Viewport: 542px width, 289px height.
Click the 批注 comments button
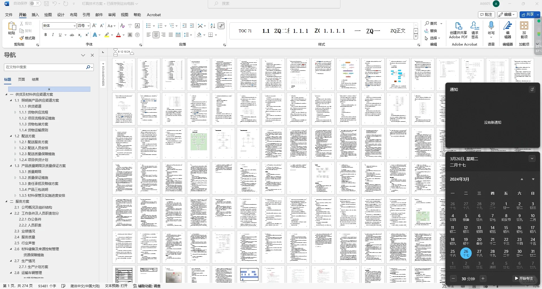coord(486,15)
